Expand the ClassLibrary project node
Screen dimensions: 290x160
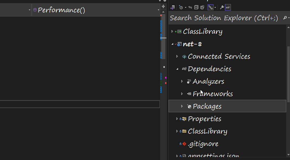173,31
